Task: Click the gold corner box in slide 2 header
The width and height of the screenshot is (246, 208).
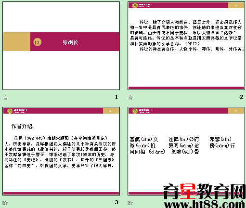Action: [x=236, y=5]
